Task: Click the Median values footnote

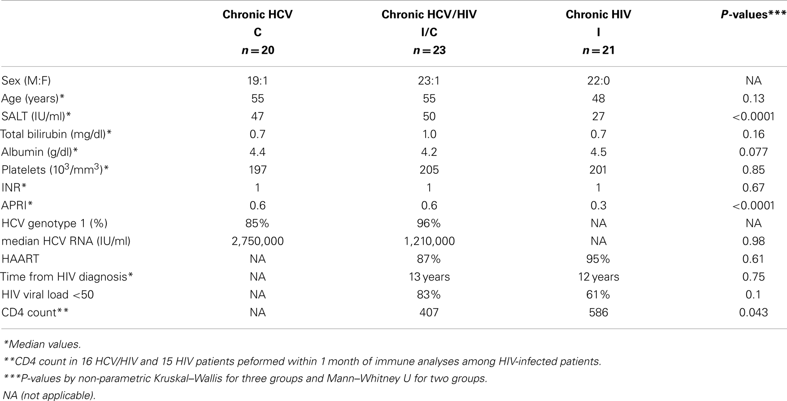Action: tap(42, 344)
